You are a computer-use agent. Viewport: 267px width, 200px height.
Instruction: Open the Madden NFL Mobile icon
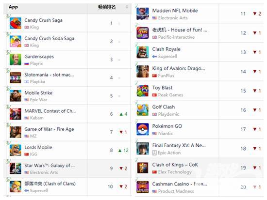point(143,14)
